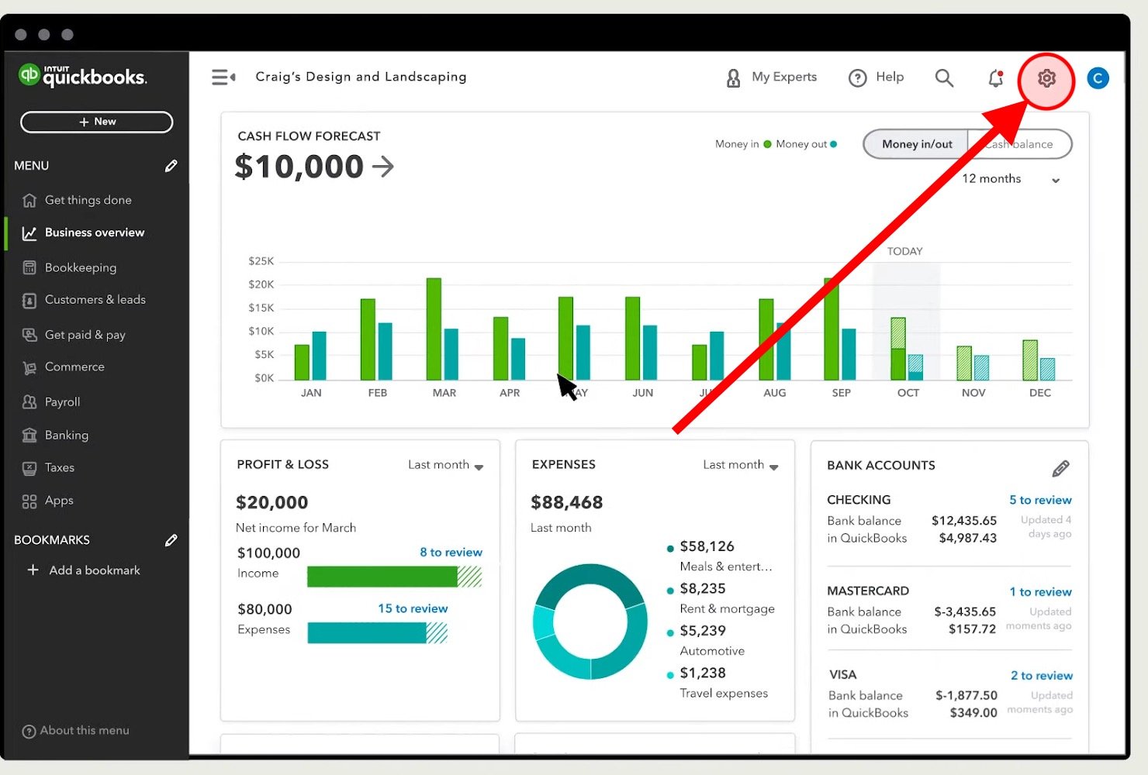Click the NOV forecast bar
The width and height of the screenshot is (1148, 775).
[x=964, y=363]
